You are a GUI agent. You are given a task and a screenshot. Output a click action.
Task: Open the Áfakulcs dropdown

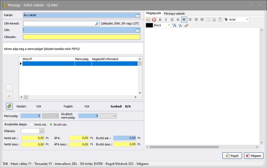[x=42, y=131]
